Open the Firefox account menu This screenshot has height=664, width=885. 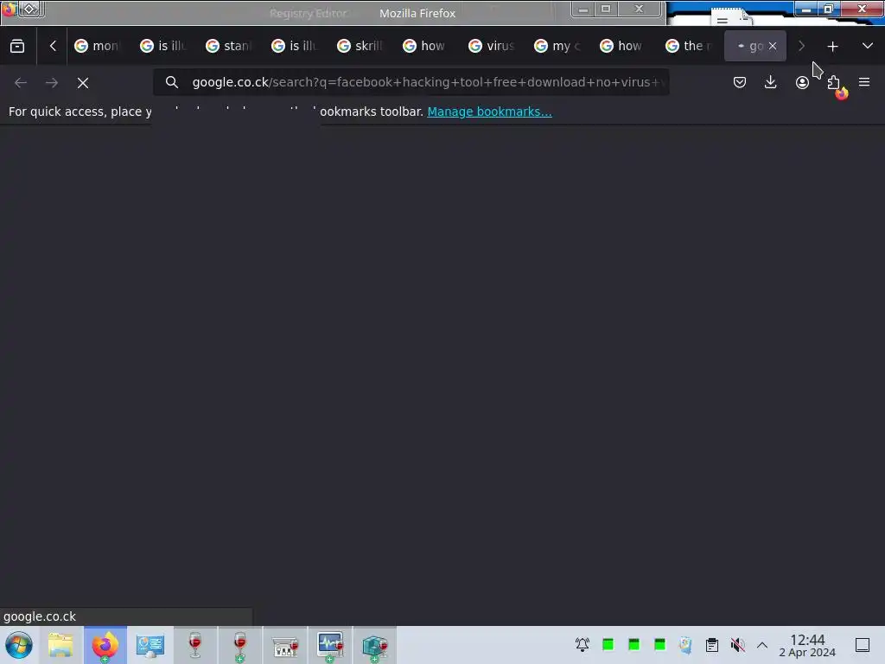[802, 82]
